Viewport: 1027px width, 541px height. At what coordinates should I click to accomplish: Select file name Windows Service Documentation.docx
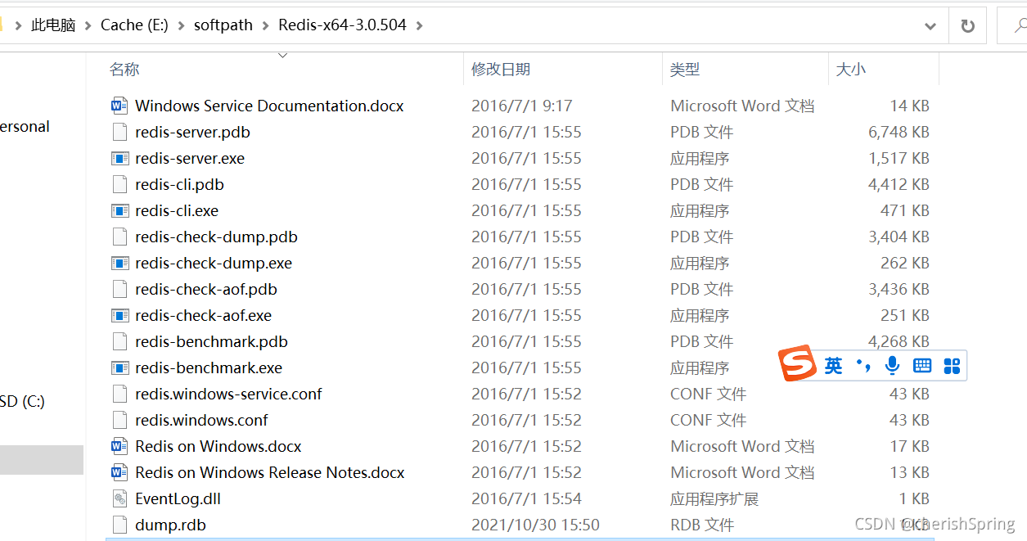pyautogui.click(x=269, y=106)
